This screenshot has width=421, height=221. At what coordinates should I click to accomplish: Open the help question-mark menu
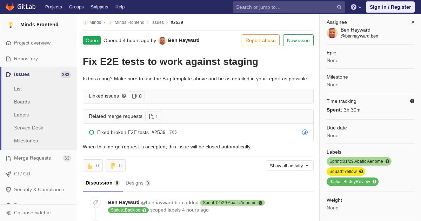tap(356, 7)
